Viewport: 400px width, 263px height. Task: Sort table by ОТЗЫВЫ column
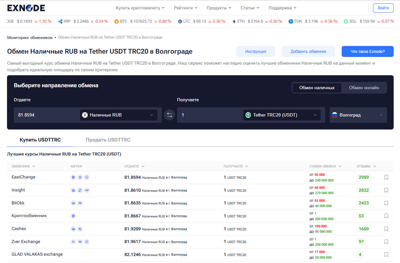366,166
